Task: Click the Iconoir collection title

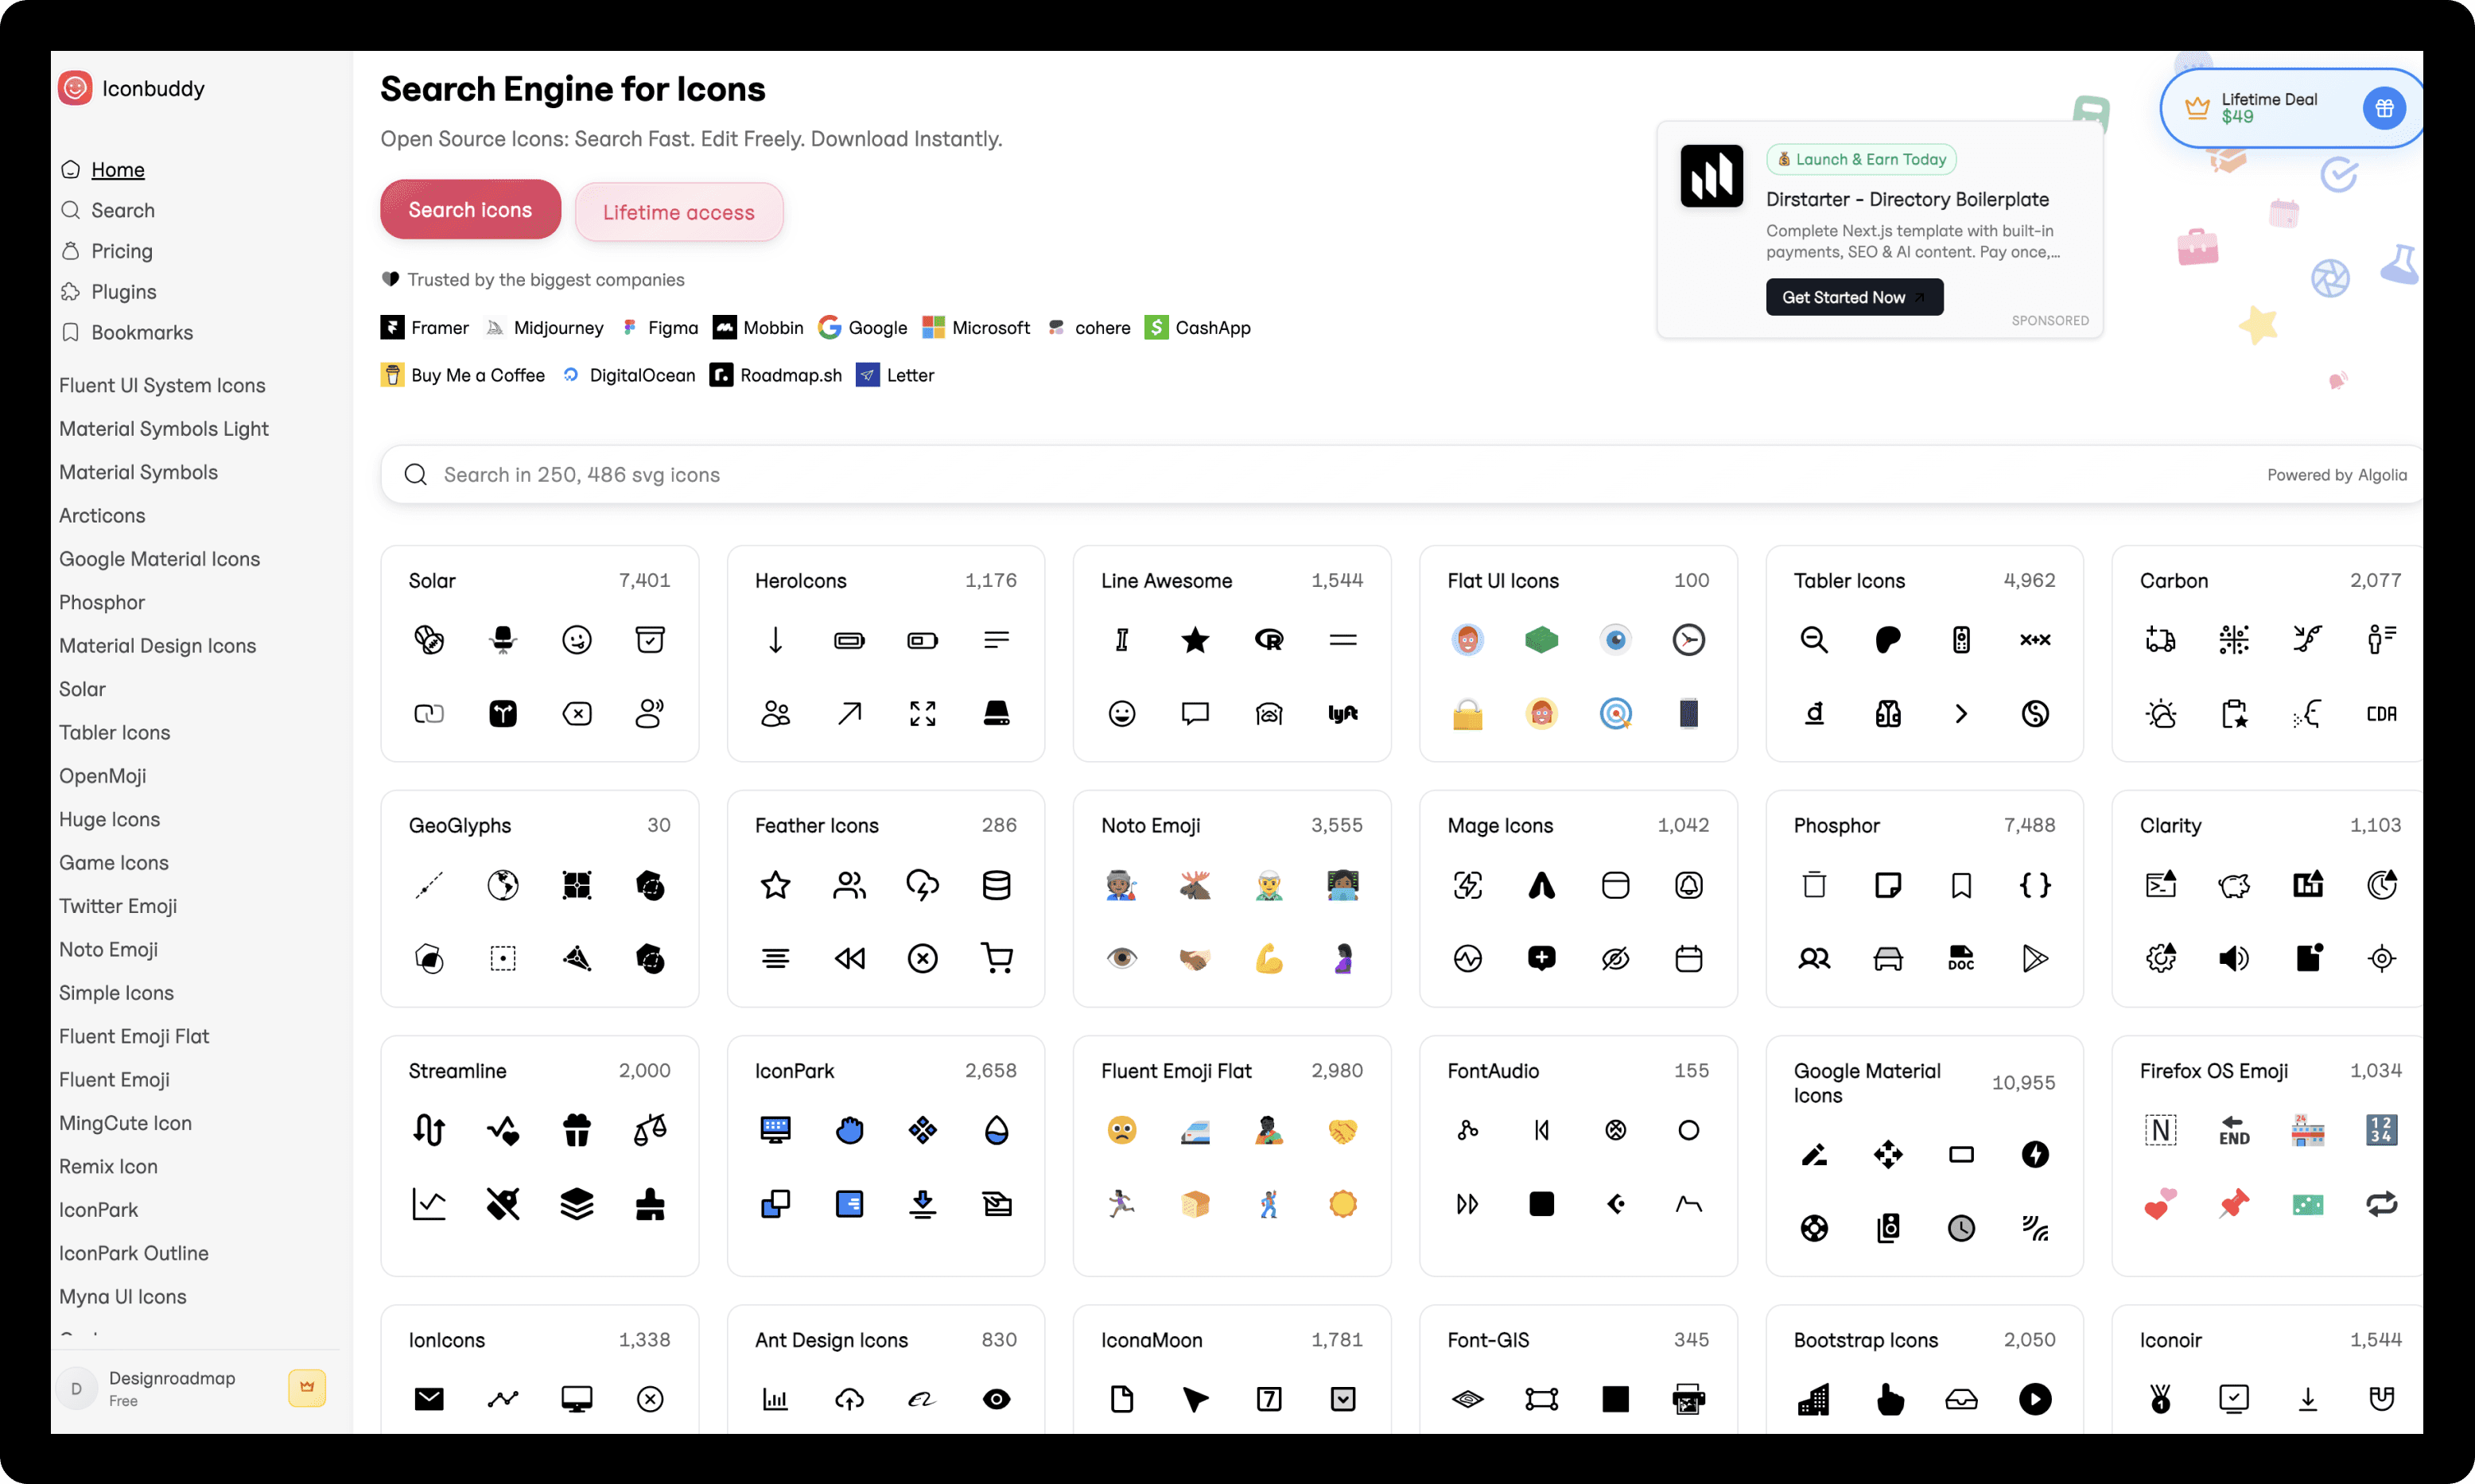Action: pos(2170,1339)
